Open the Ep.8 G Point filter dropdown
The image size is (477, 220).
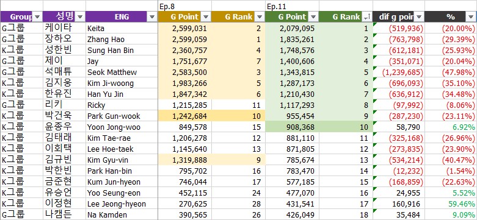206,17
